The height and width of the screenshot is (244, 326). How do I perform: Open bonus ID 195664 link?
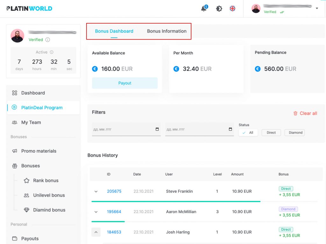pos(114,212)
